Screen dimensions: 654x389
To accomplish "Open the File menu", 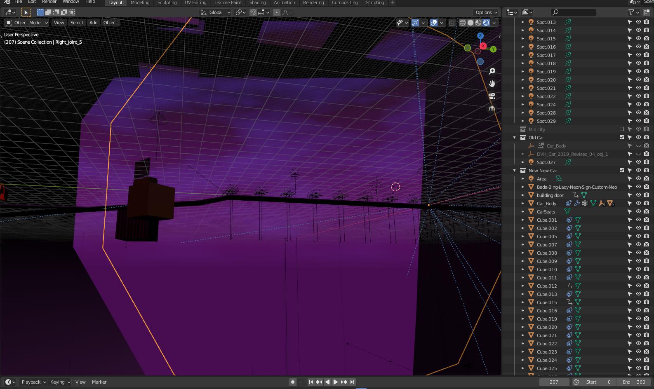I will [x=18, y=2].
